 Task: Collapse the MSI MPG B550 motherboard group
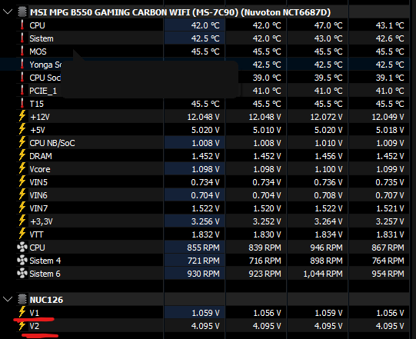[8, 12]
